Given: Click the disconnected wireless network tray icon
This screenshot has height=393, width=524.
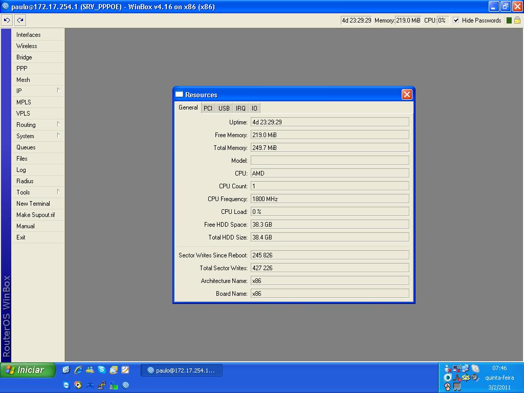Looking at the screenshot, I should tap(456, 368).
